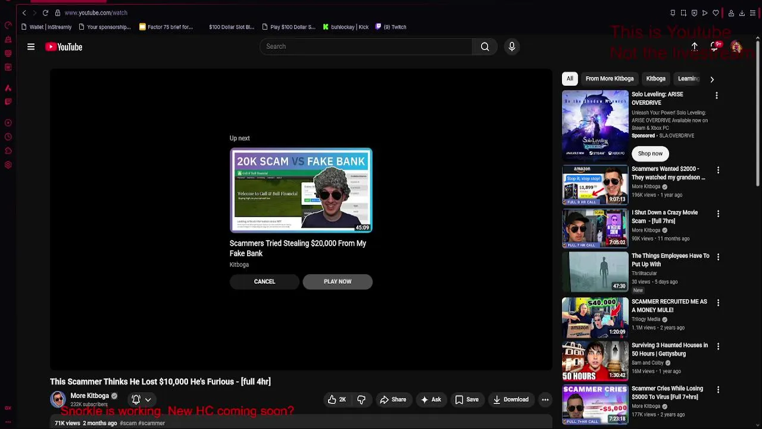Like the video with thumbs up
The image size is (762, 429).
(x=337, y=400)
